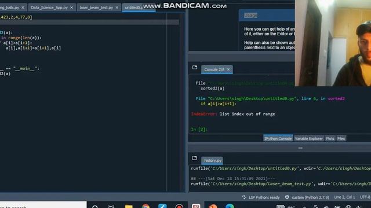Click the Usage heading in the Help pane
Image resolution: width=371 pixels, height=208 pixels.
[x=250, y=16]
